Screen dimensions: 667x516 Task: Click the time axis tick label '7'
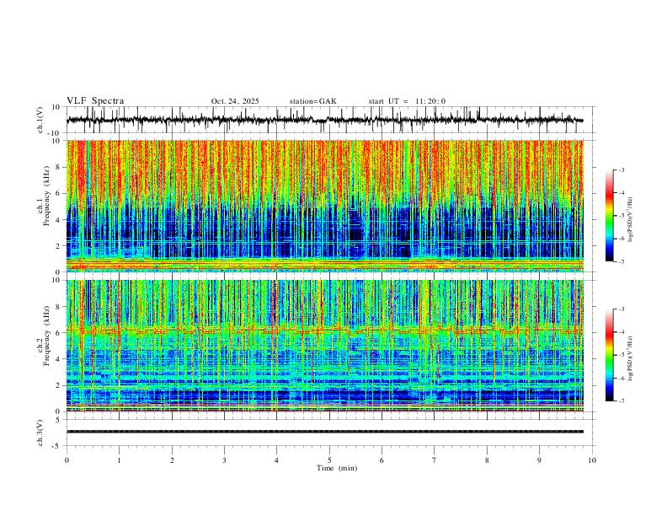[x=434, y=460]
